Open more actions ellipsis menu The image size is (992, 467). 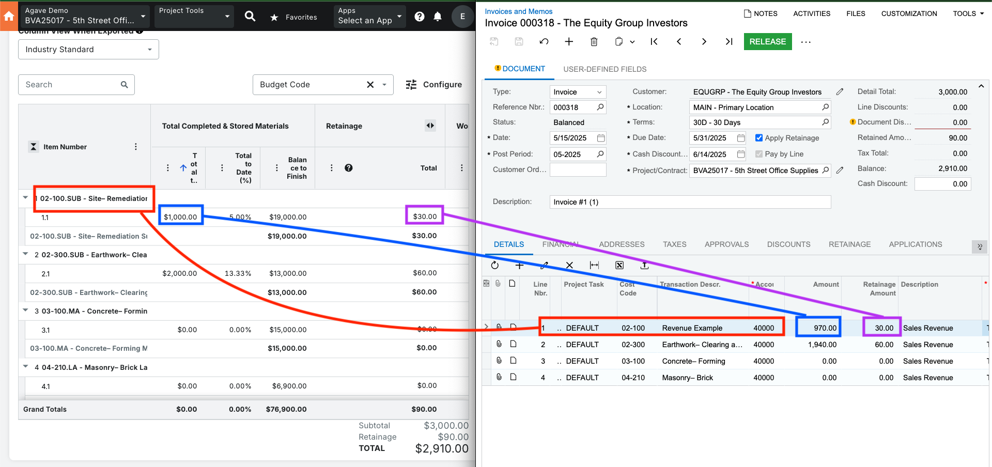pos(805,42)
